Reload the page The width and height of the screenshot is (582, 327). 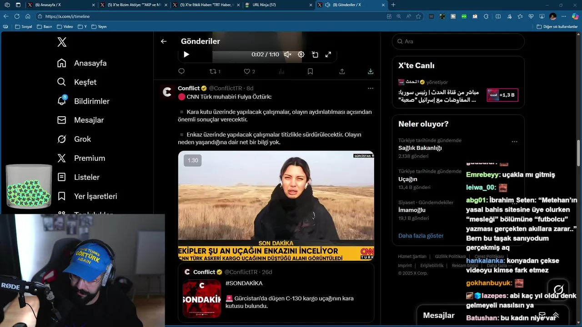(x=17, y=16)
